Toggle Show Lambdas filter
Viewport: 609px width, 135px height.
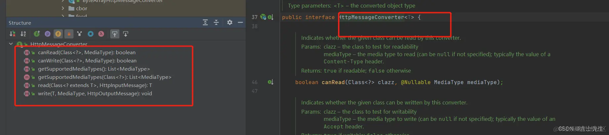[101, 34]
